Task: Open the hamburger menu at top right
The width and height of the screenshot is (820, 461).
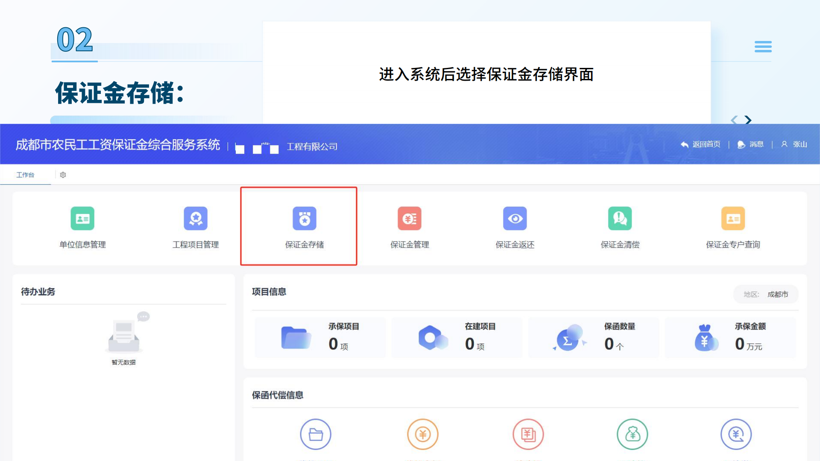Action: 763,47
